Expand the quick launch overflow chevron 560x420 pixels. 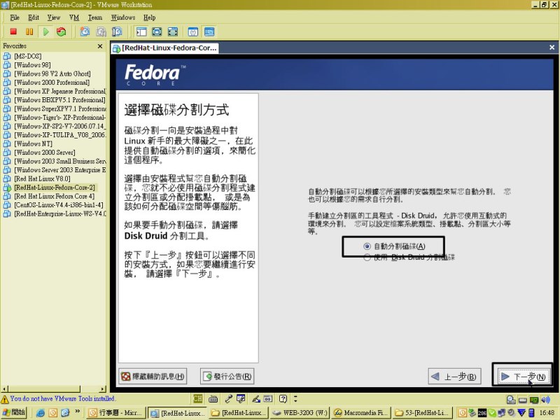(x=78, y=412)
